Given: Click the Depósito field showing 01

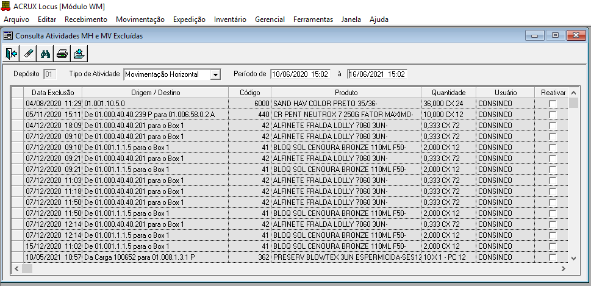Looking at the screenshot, I should click(x=50, y=74).
